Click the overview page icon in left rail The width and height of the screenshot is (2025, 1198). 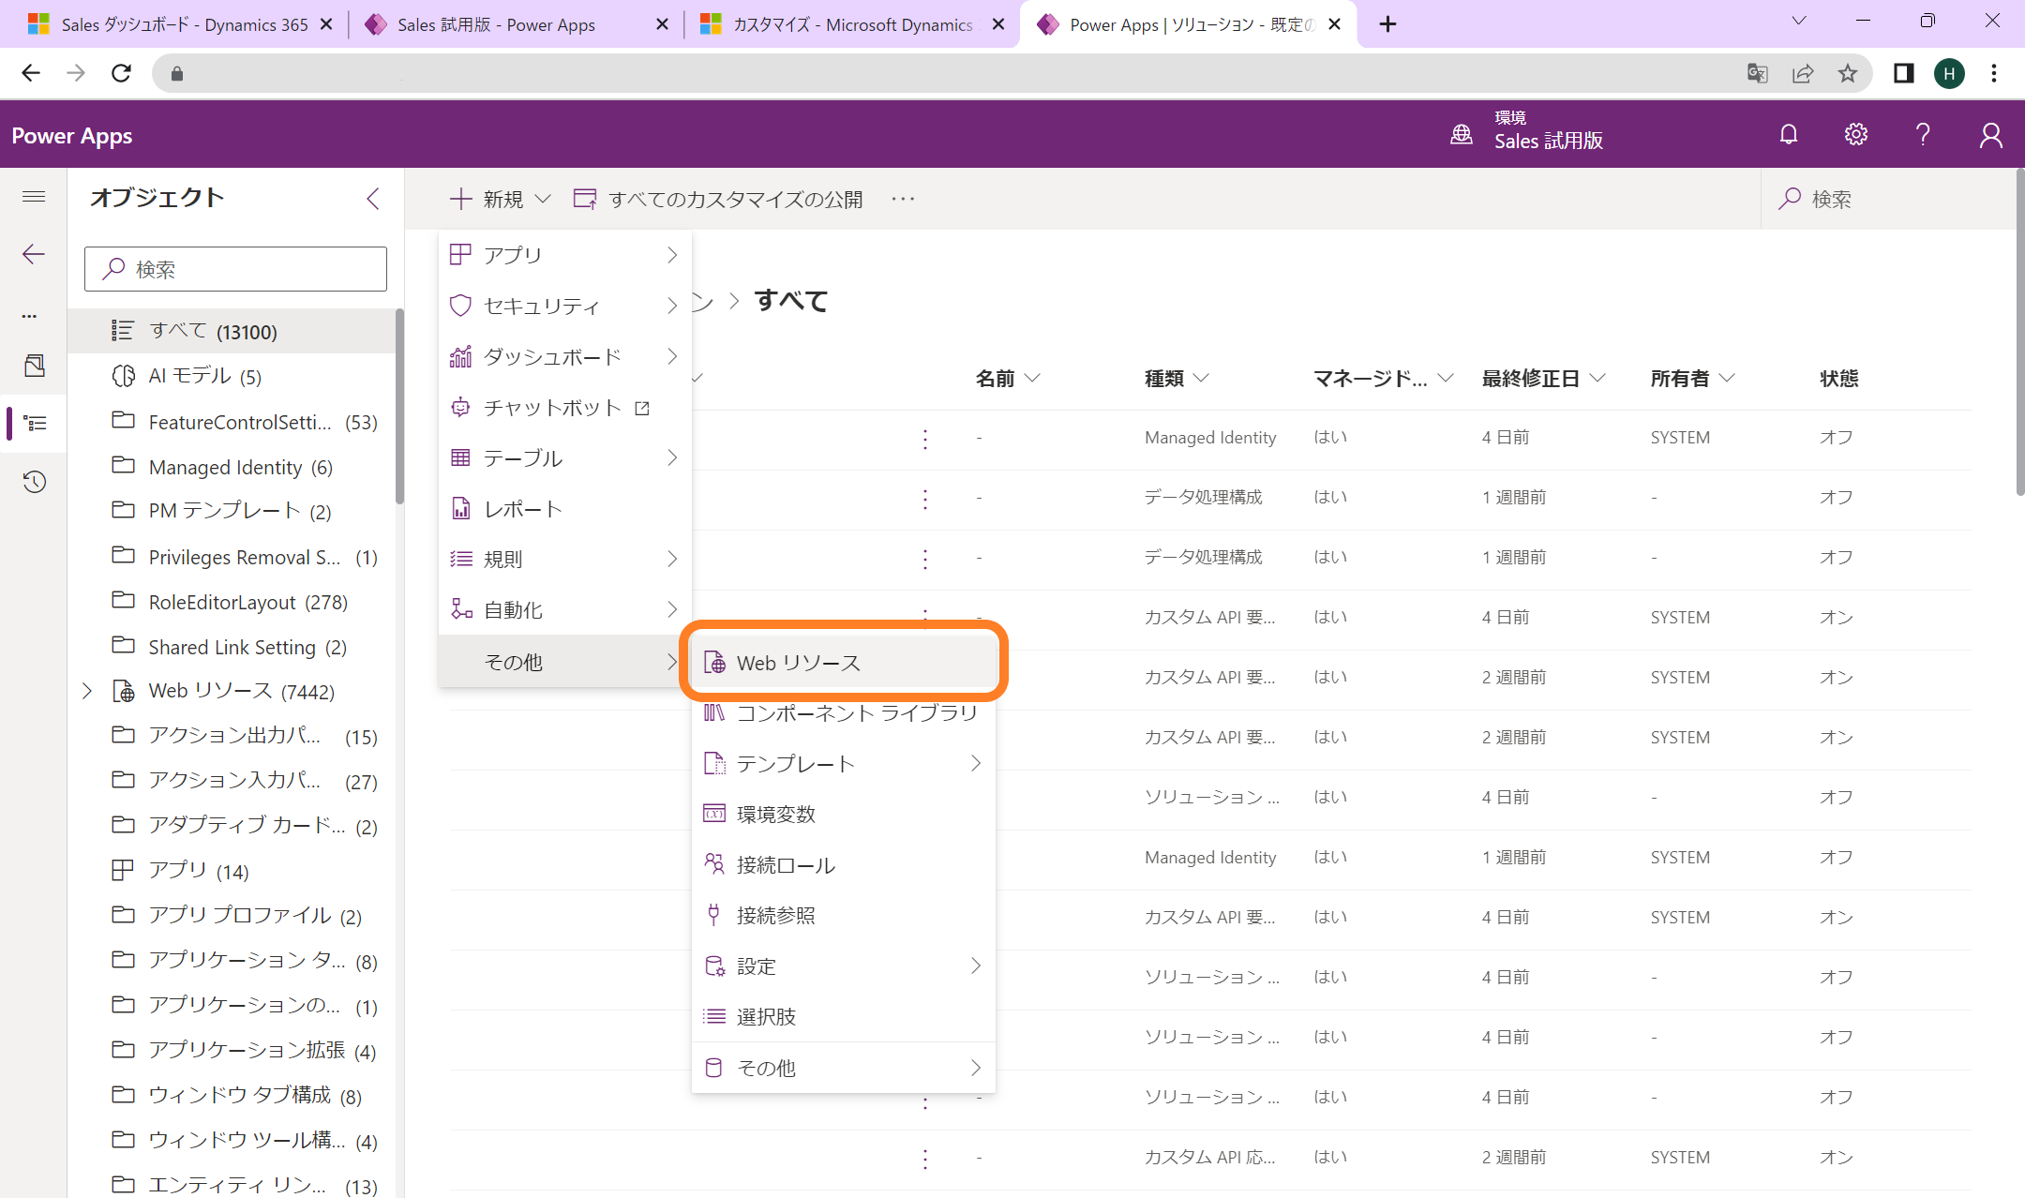coord(35,366)
